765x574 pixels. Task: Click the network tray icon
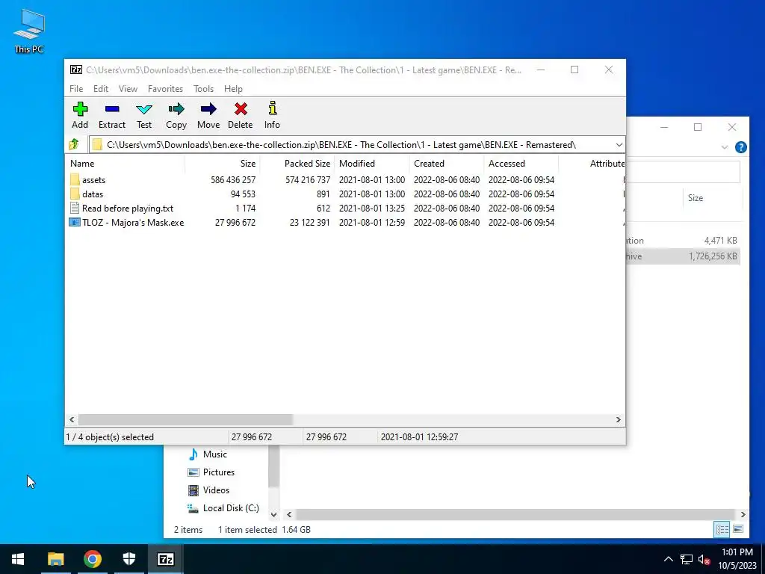(687, 559)
